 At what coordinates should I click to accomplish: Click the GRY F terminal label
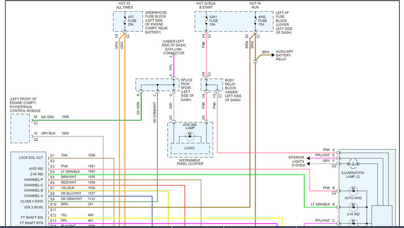(x=329, y=161)
